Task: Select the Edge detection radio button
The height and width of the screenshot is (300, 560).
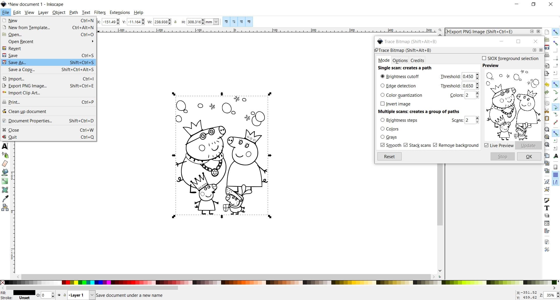Action: click(x=383, y=86)
